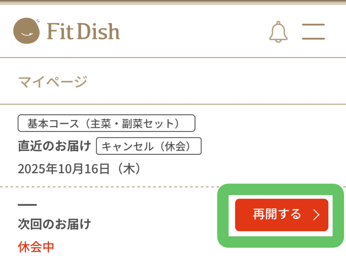Image resolution: width=346 pixels, height=260 pixels.
Task: Click empty header space between logo and bell
Action: pos(193,32)
